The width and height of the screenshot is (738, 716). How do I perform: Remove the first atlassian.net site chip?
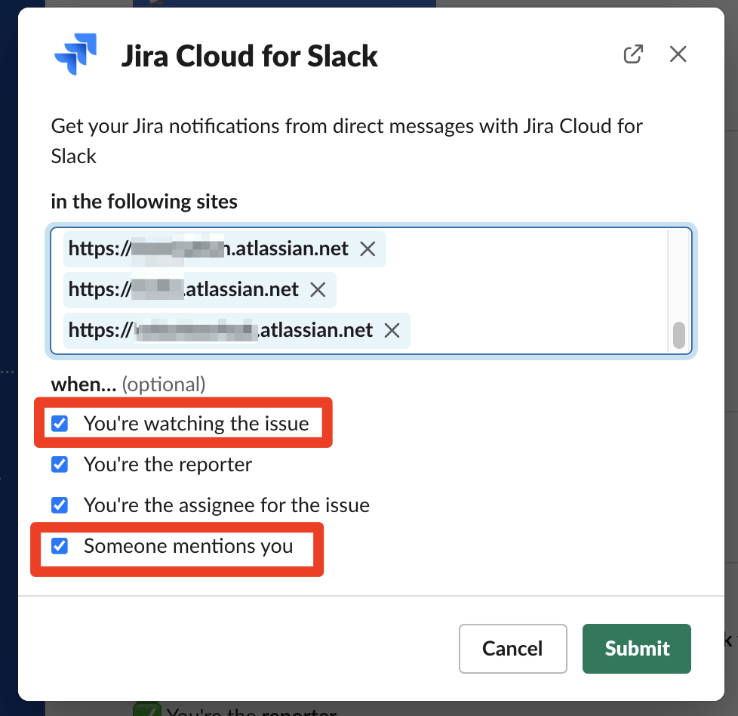click(x=367, y=248)
